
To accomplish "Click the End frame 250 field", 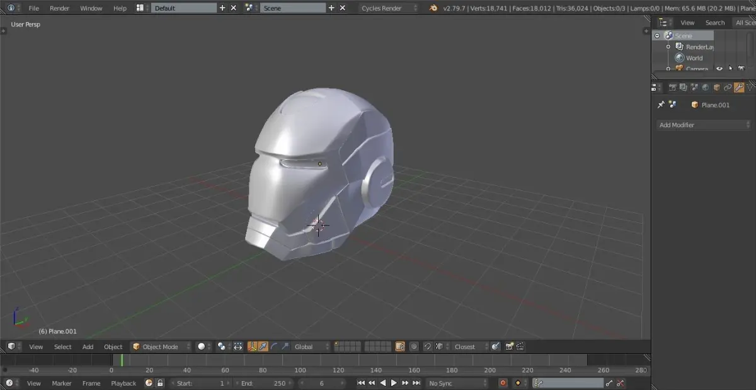I will click(x=263, y=383).
